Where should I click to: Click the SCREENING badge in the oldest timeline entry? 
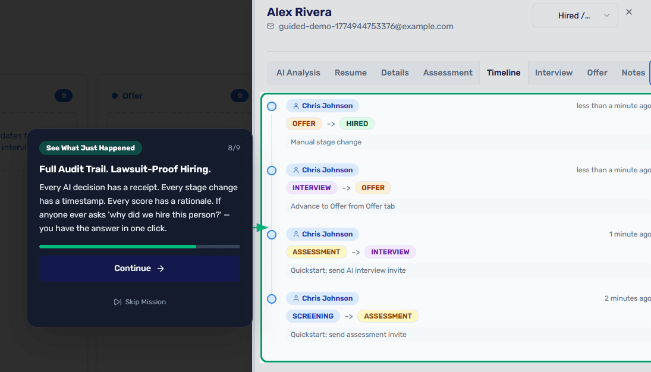point(313,316)
